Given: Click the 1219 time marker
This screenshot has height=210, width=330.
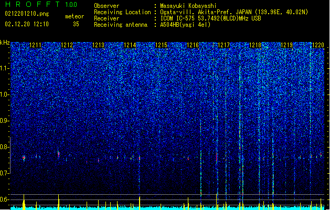Looking at the screenshot, I should 286,45.
